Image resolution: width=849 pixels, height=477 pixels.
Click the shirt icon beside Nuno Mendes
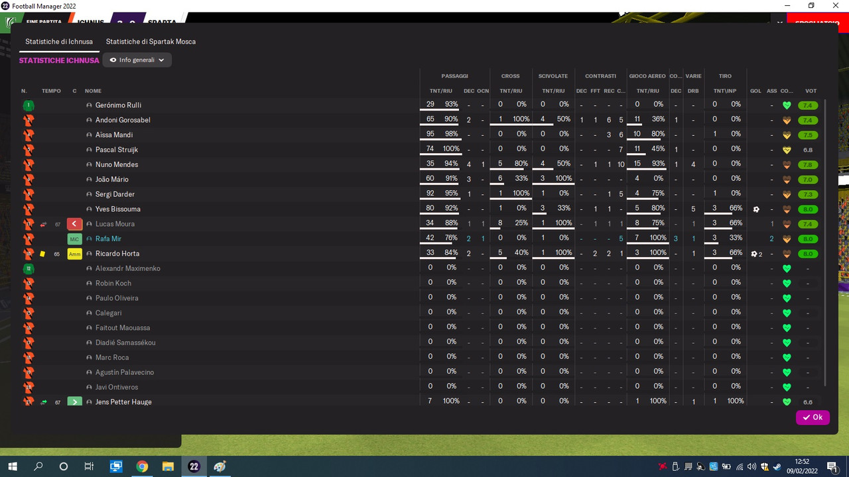pyautogui.click(x=28, y=164)
